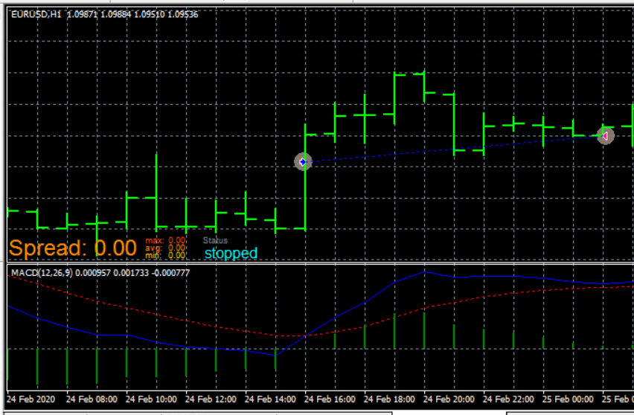Click the '24 Feb 18:00' time axis label
Image resolution: width=634 pixels, height=415 pixels.
click(x=389, y=399)
